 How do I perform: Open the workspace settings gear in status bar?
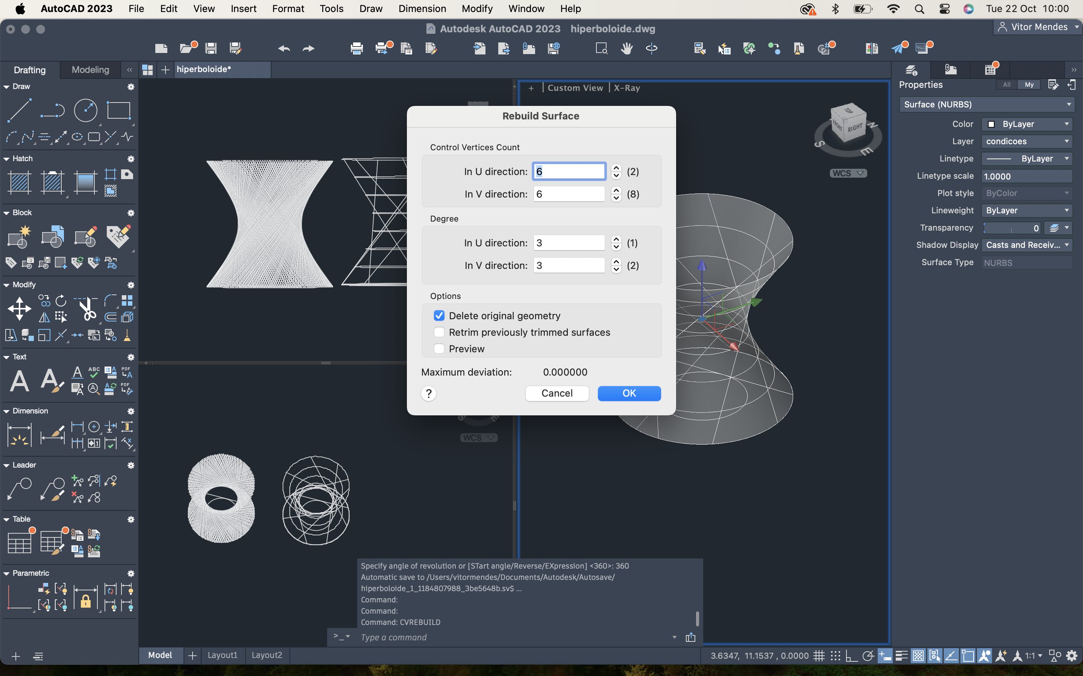click(1072, 656)
